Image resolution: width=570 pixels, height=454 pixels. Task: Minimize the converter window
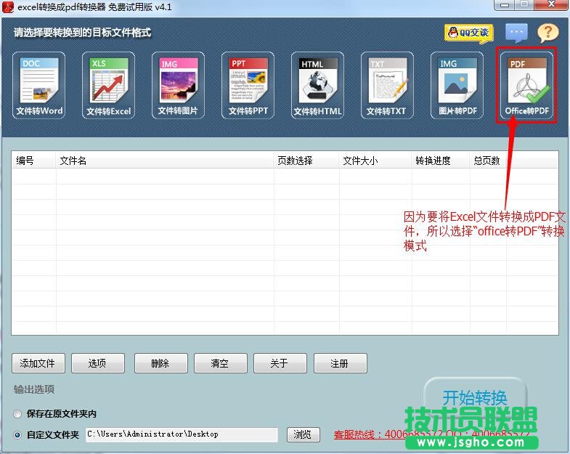point(504,5)
